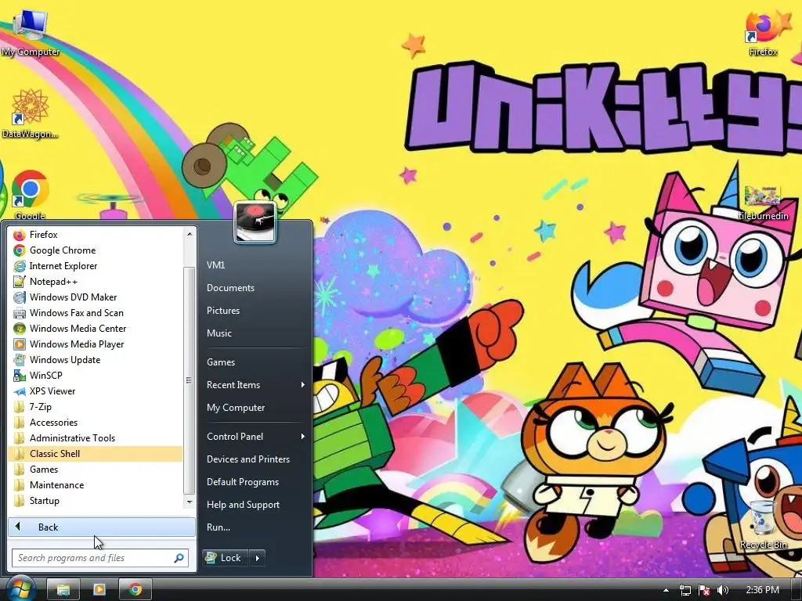Select the Recycle Bin desktop icon
Viewport: 802px width, 601px height.
pyautogui.click(x=763, y=524)
